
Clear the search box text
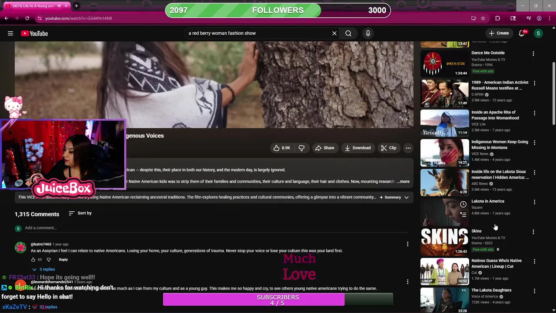tap(334, 33)
